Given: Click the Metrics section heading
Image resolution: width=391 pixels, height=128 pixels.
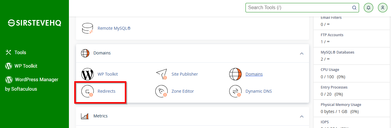Looking at the screenshot, I should [101, 116].
